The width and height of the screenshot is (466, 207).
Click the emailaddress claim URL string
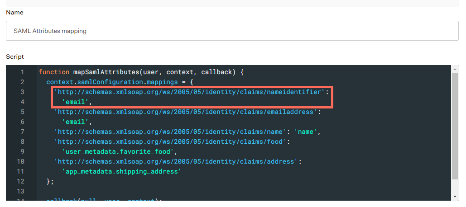[186, 112]
